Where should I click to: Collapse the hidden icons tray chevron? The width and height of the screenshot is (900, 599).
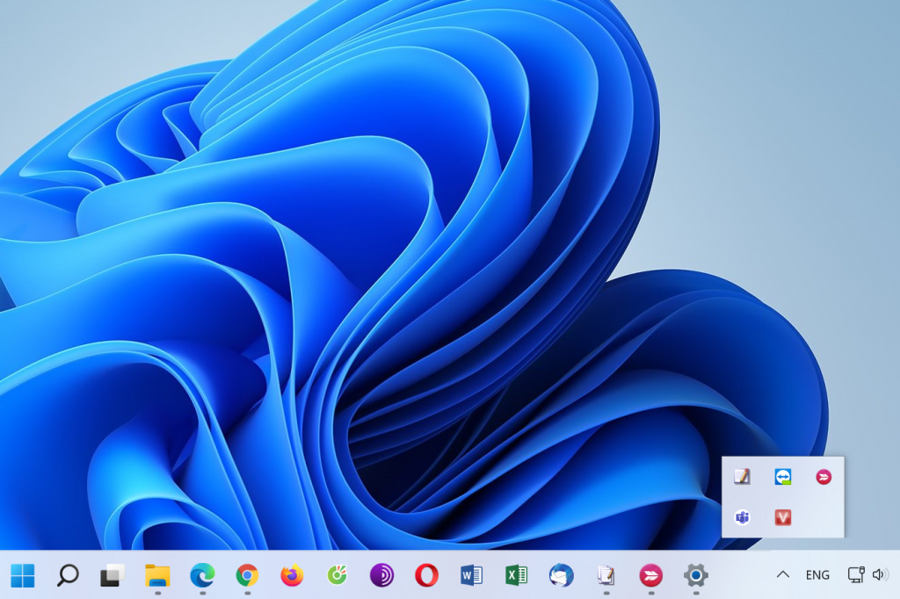(x=782, y=575)
